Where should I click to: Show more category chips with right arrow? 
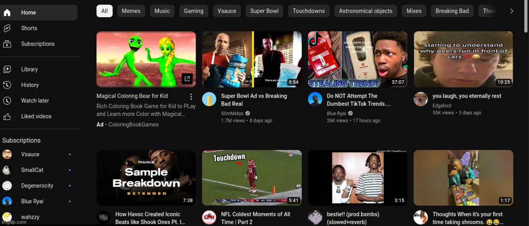[x=511, y=11]
